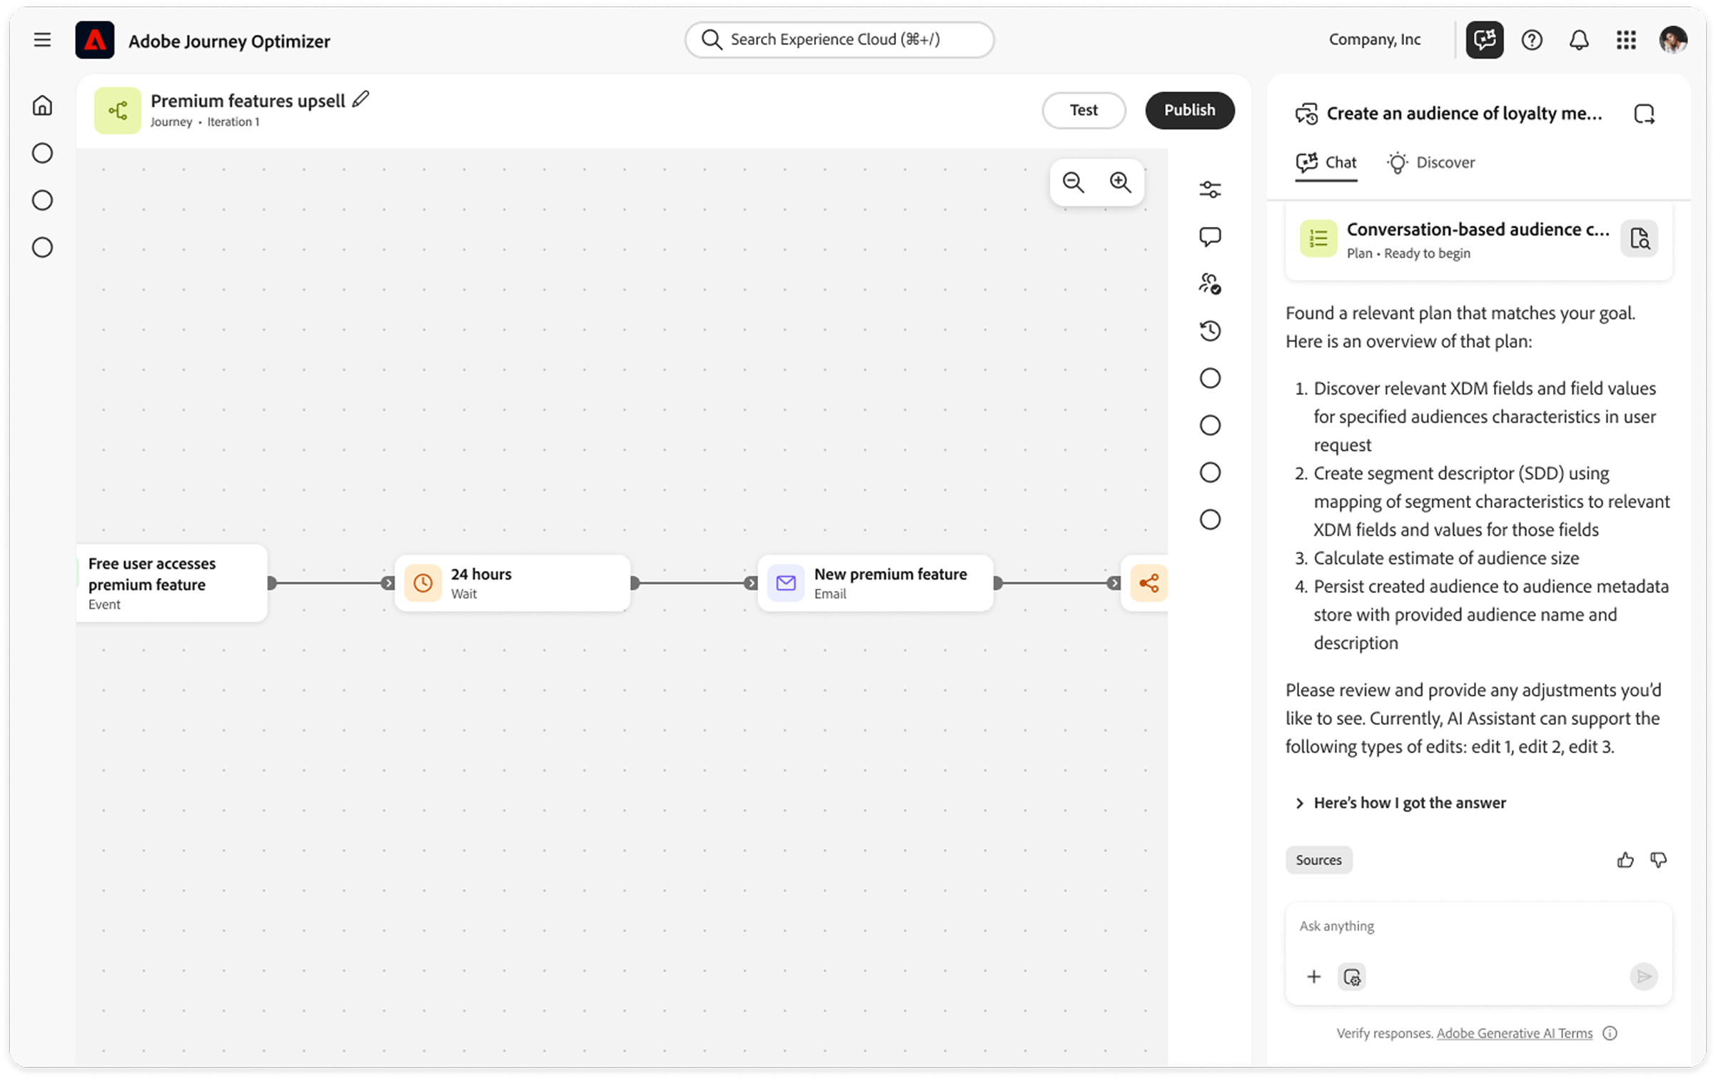This screenshot has height=1079, width=1716.
Task: Open the hamburger navigation menu
Action: click(42, 40)
